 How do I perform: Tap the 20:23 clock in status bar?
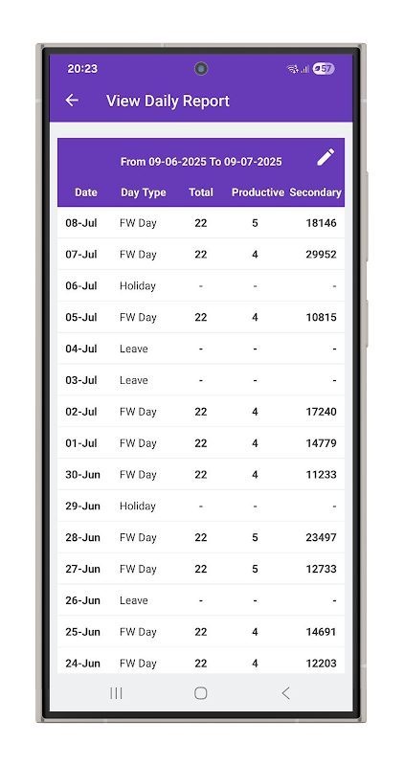click(x=82, y=69)
